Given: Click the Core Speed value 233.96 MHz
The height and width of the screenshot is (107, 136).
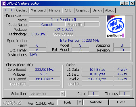Looking at the screenshot, I should coord(45,69).
